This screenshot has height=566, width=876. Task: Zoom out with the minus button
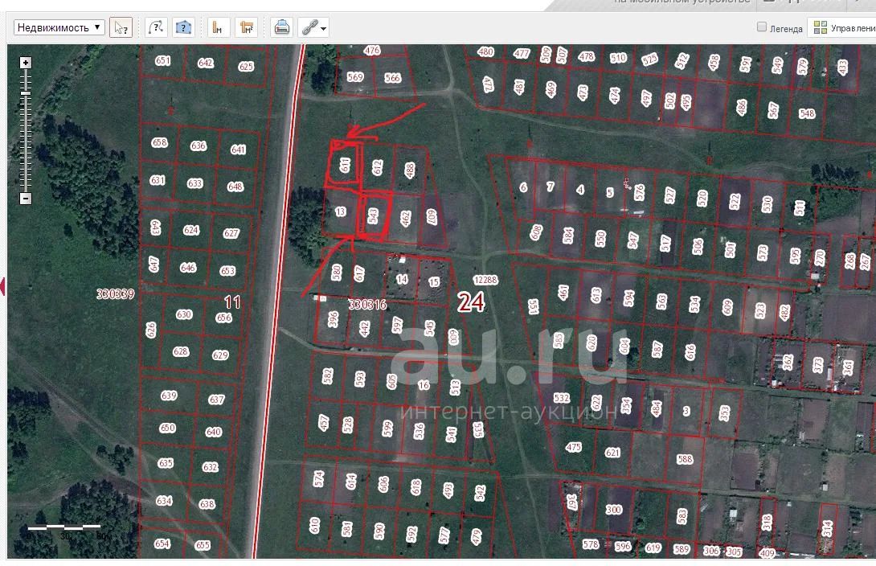coord(25,199)
